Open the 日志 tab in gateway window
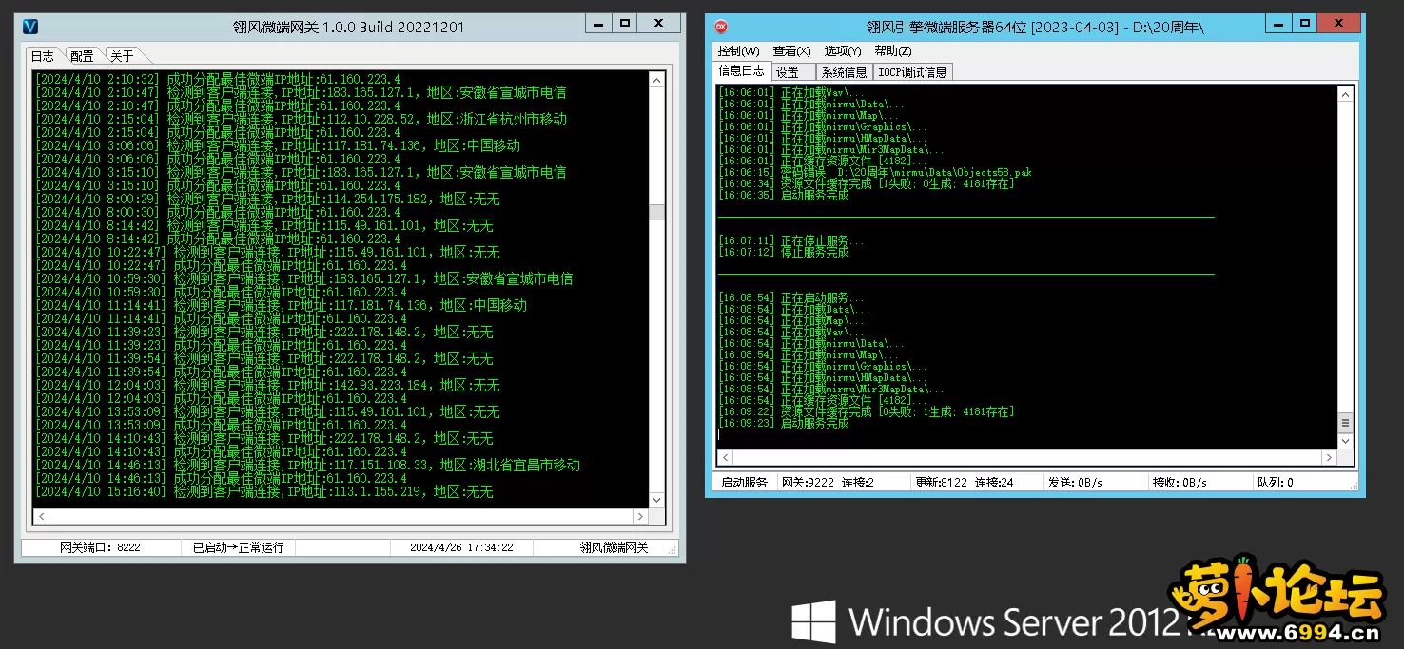 43,56
